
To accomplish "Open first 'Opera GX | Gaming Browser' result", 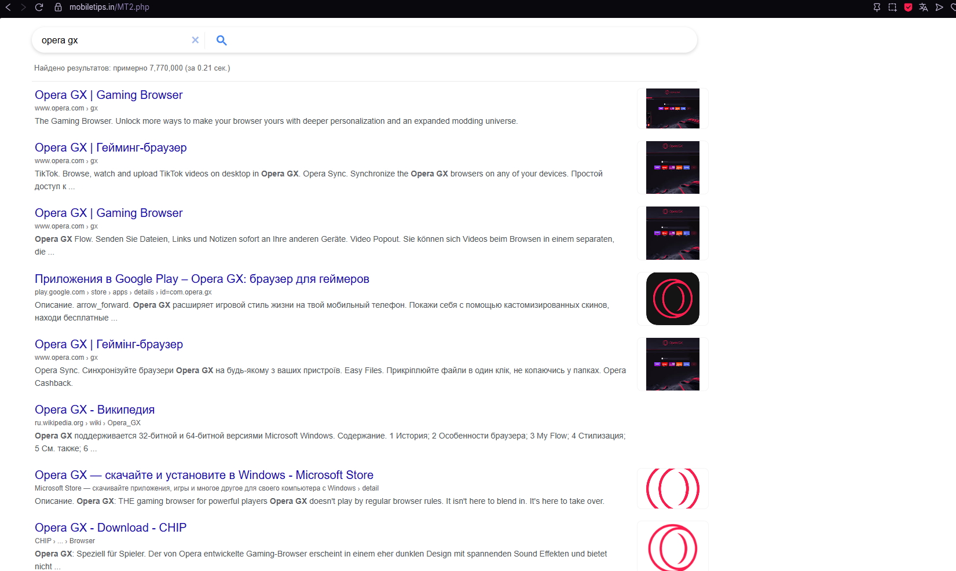I will click(108, 95).
